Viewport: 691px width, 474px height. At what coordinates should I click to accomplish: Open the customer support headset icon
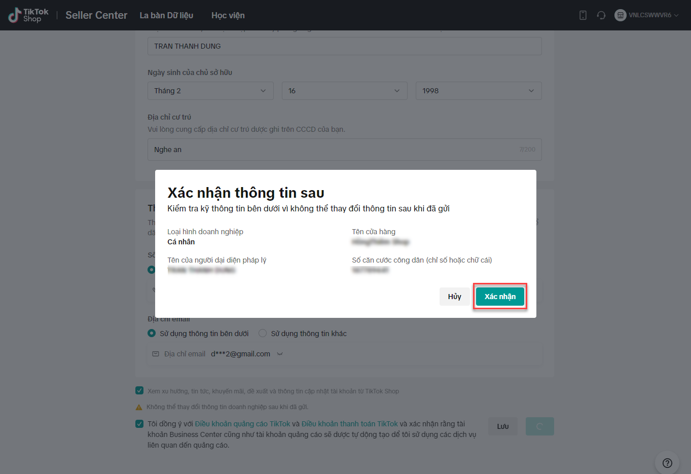[601, 15]
